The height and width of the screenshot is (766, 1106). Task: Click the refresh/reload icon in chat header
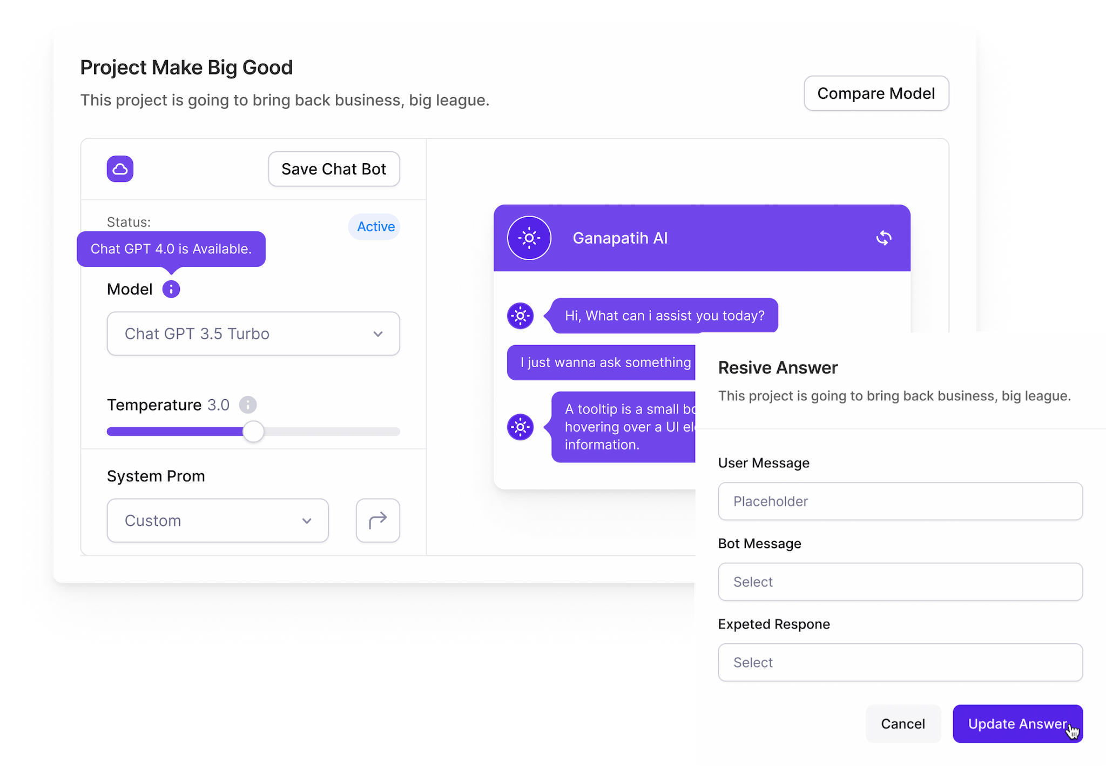885,237
